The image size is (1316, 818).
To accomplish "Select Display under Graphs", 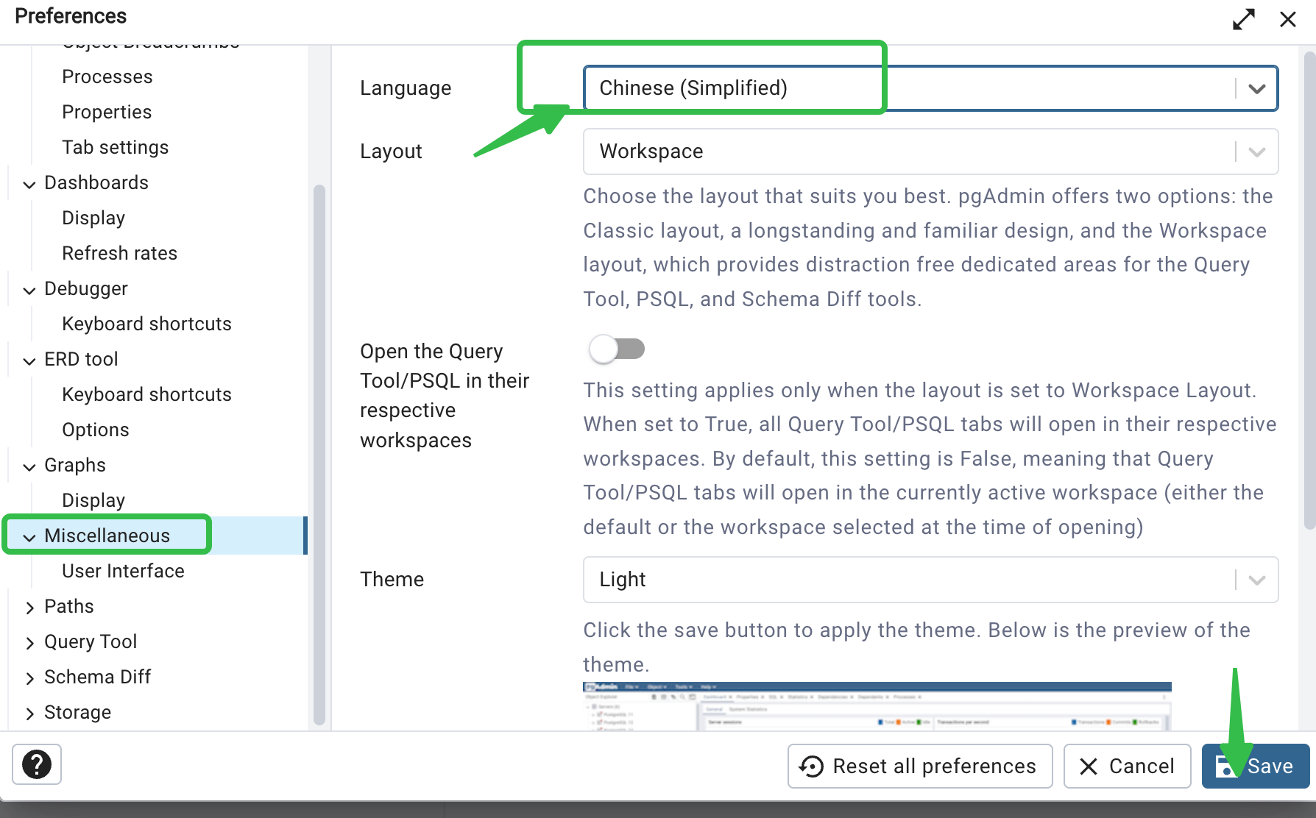I will pos(93,500).
